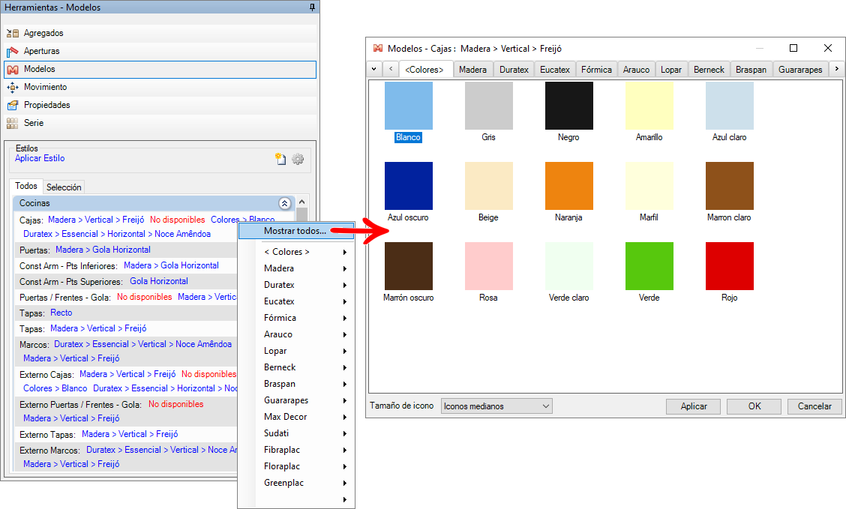This screenshot has width=846, height=509.
Task: Expand the Sudati submenu
Action: tap(345, 434)
